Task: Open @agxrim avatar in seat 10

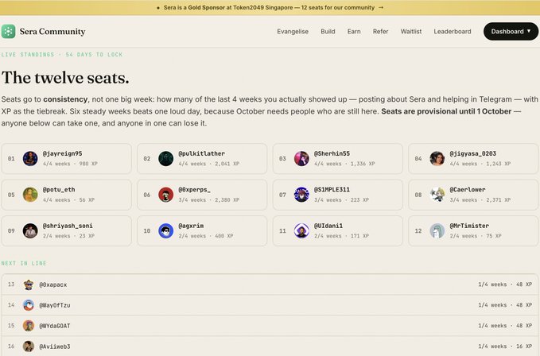Action: tap(166, 230)
